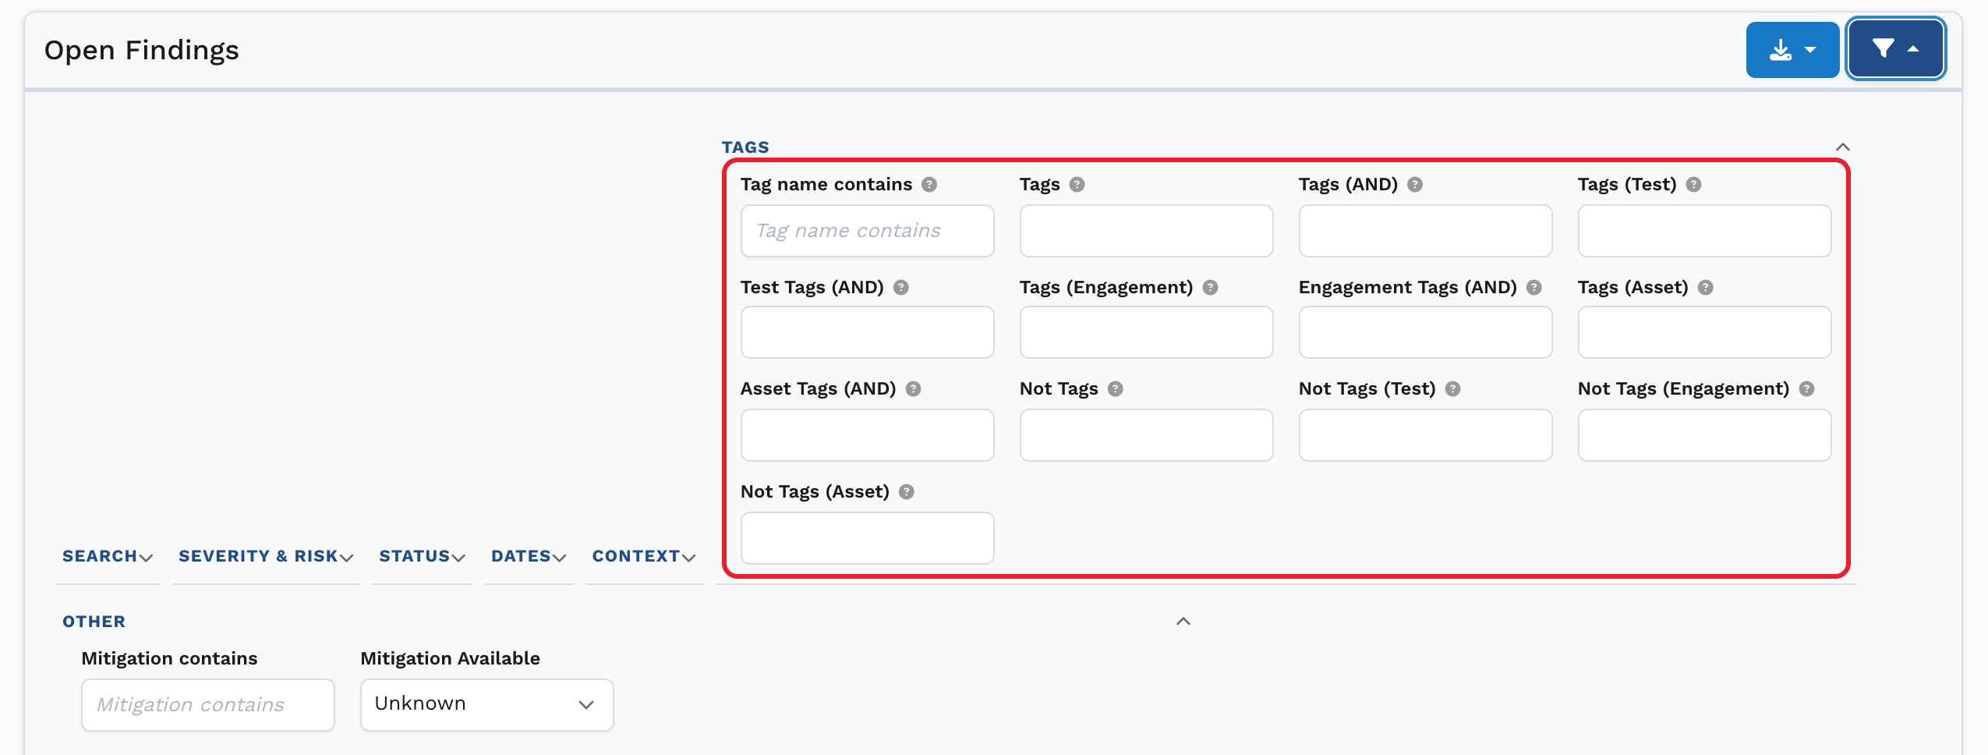Click help icon beside Tags (AND)
The height and width of the screenshot is (755, 1988).
tap(1415, 185)
